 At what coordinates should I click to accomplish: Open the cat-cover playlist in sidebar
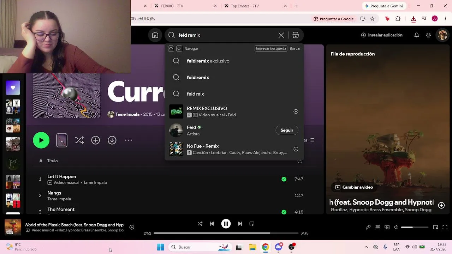(13, 144)
